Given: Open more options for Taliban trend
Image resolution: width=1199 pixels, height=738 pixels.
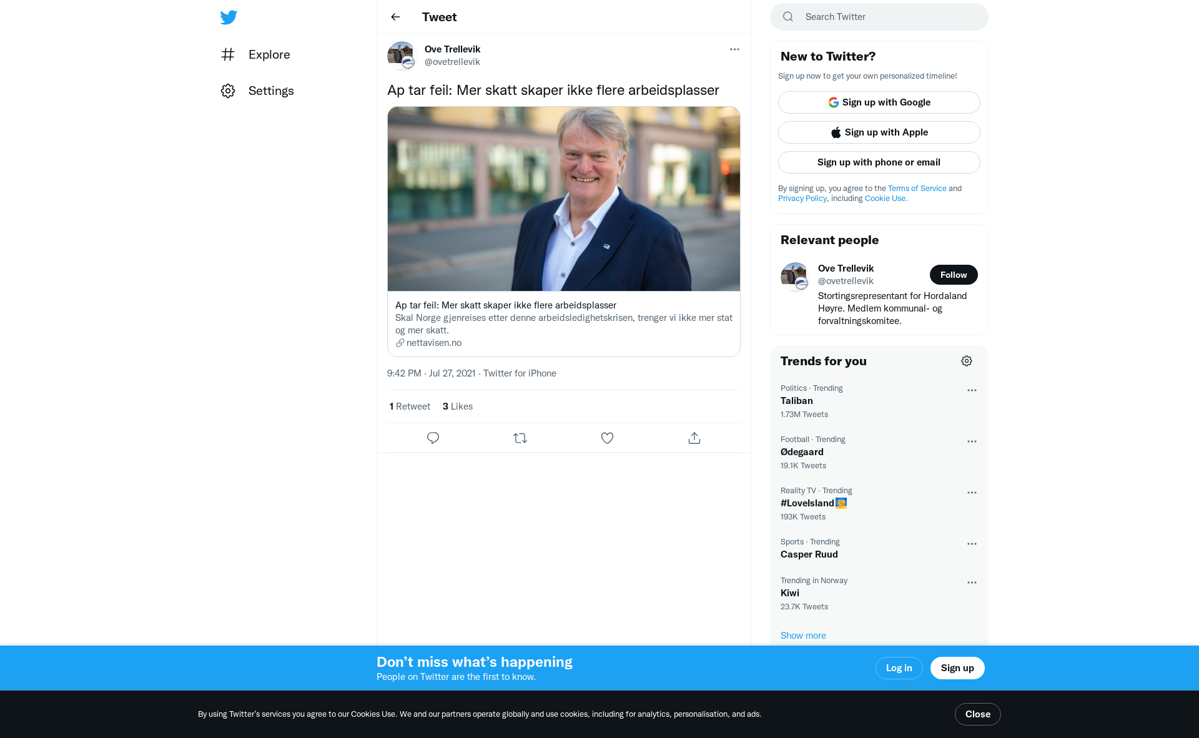Looking at the screenshot, I should click(x=972, y=390).
